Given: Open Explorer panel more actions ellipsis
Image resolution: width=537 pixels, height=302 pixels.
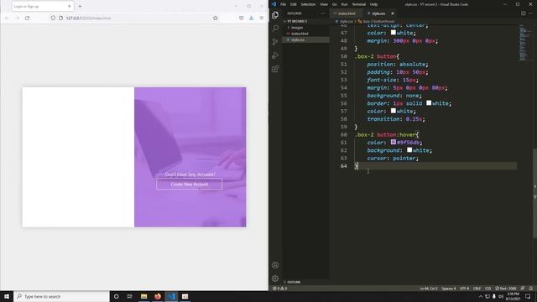Looking at the screenshot, I should [322, 13].
